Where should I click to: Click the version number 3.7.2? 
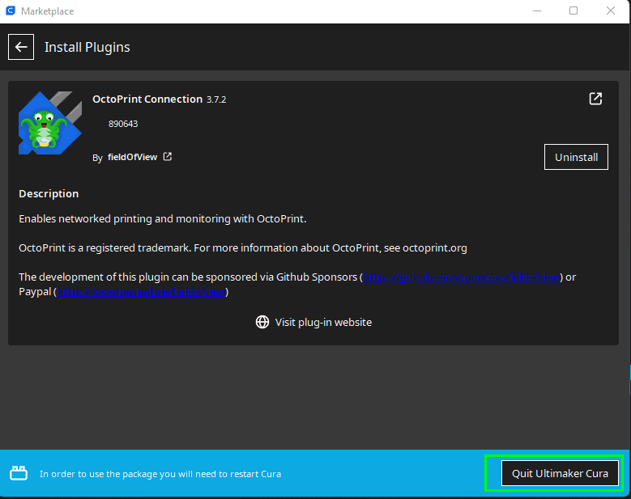tap(216, 99)
